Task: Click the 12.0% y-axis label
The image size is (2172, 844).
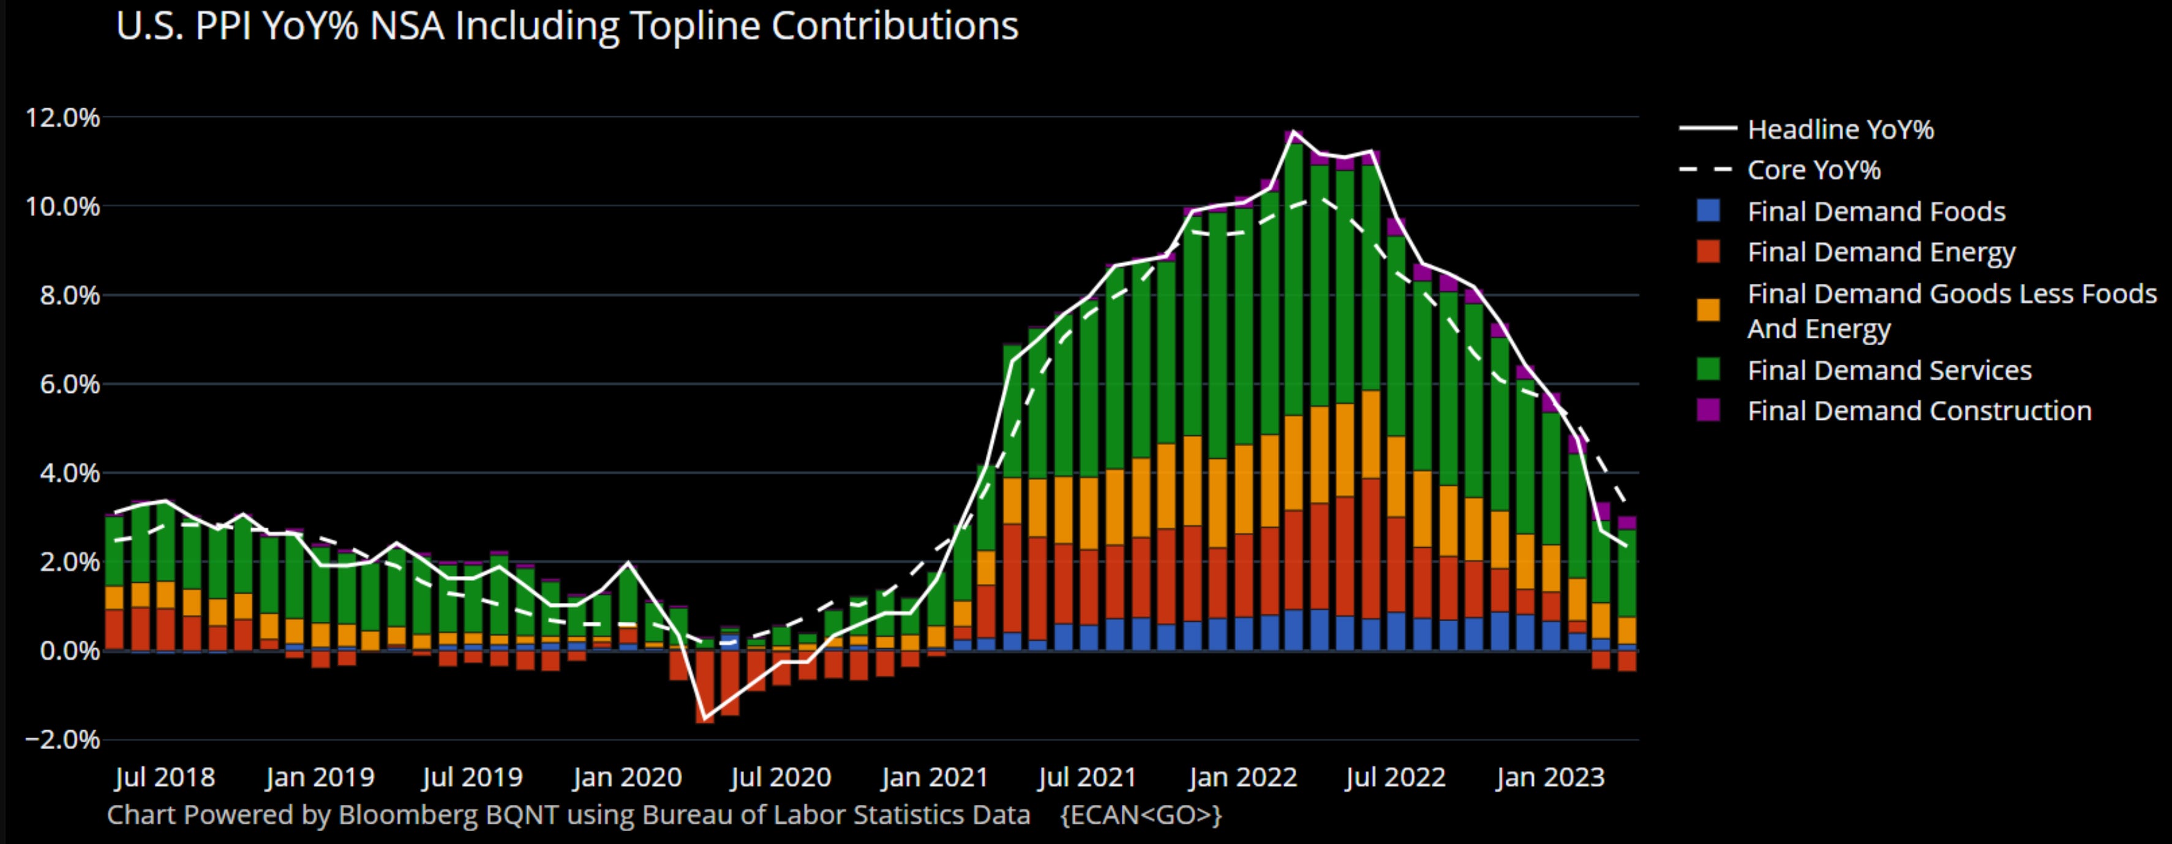Action: pos(62,117)
